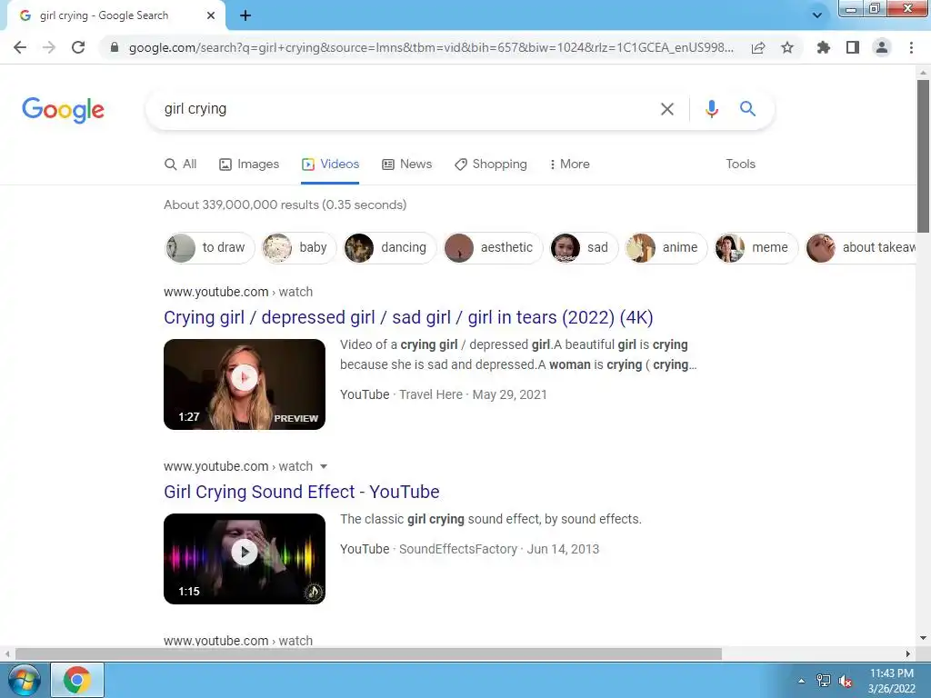Viewport: 931px width, 698px height.
Task: Click 'Travel Here' channel text
Action: pos(430,394)
